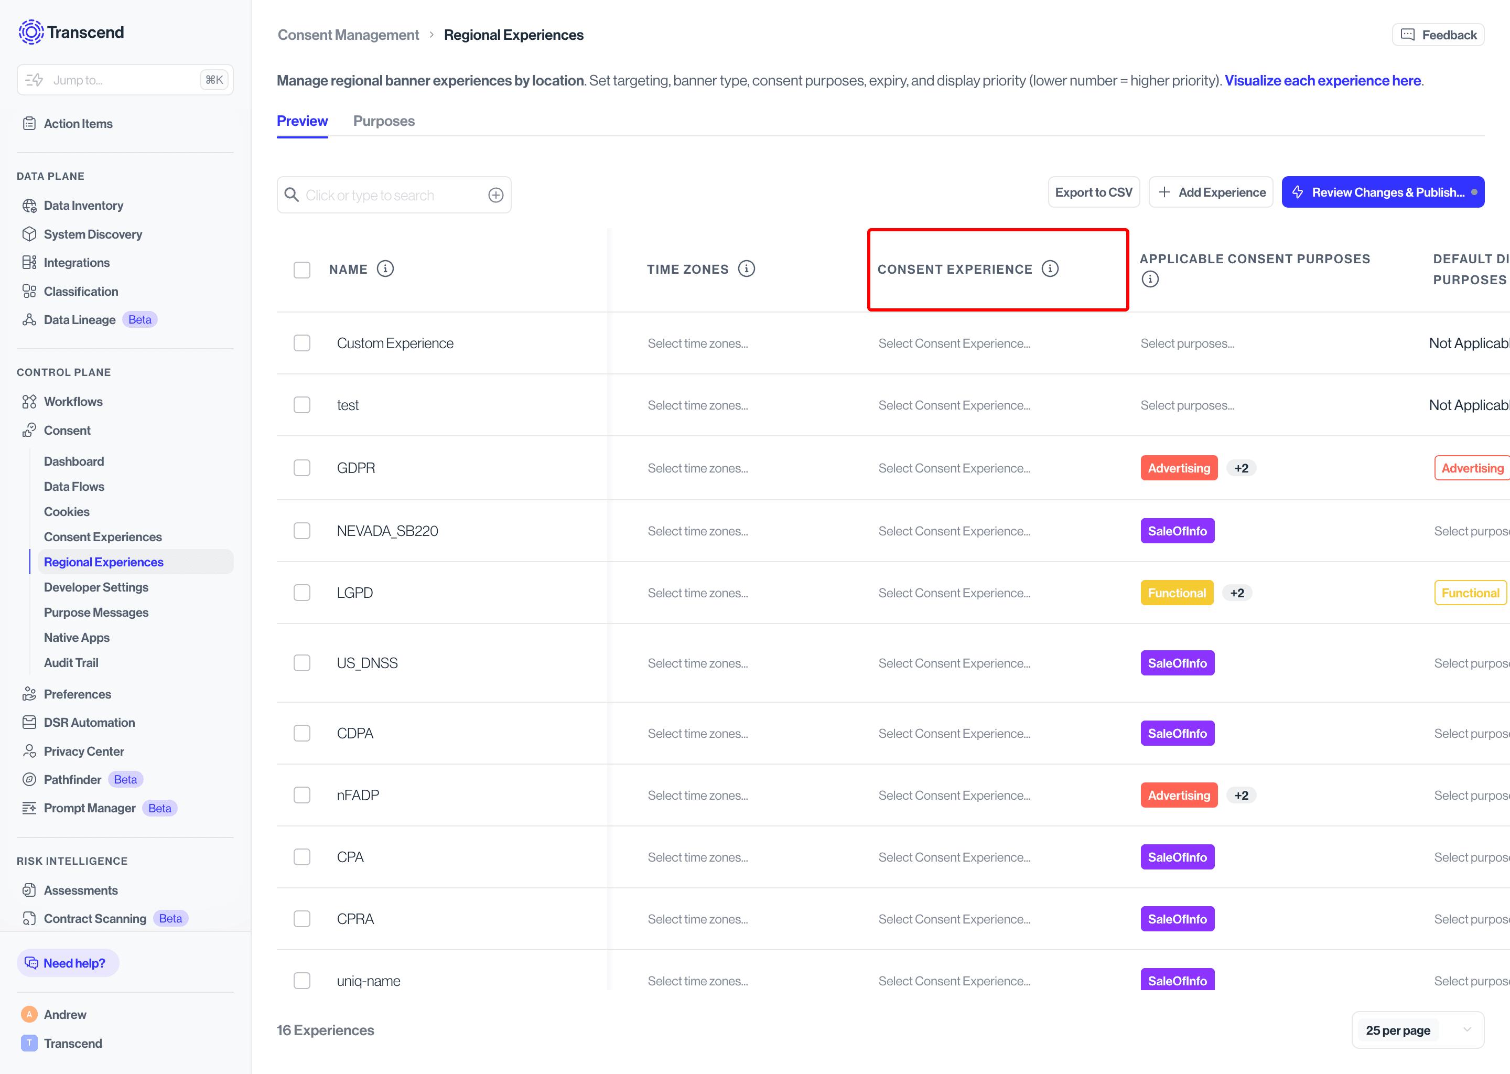The image size is (1510, 1074).
Task: Select the Preview tab
Action: coord(302,121)
